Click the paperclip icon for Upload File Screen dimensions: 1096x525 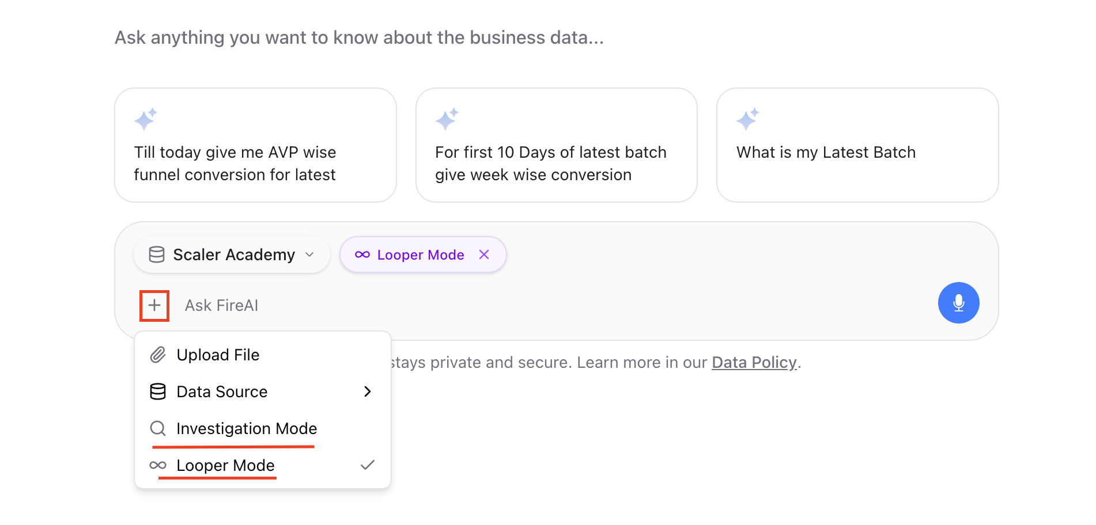coord(158,355)
